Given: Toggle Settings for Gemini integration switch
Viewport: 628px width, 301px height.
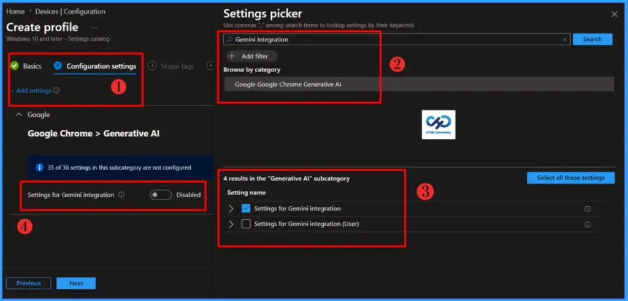Looking at the screenshot, I should [x=161, y=195].
